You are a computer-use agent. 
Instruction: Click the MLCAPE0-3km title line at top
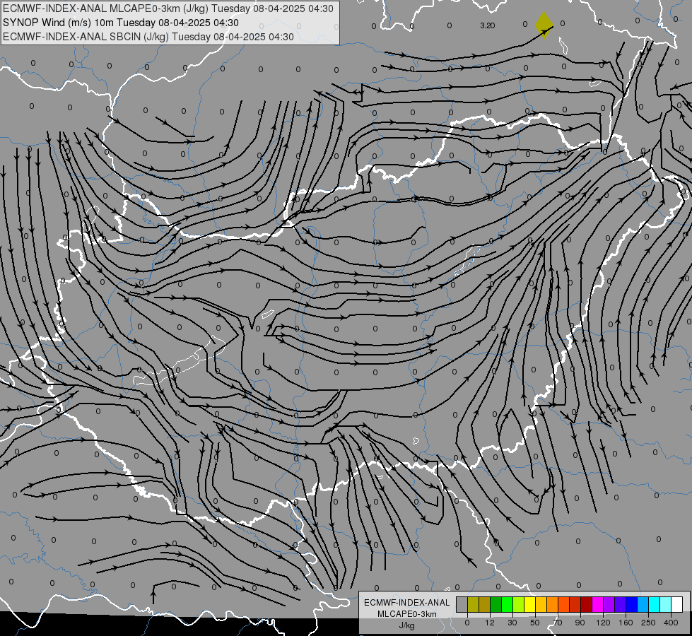168,8
